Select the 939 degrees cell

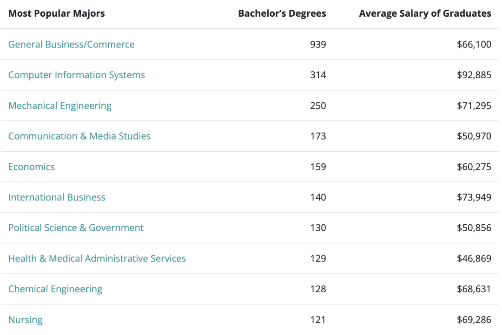point(318,44)
